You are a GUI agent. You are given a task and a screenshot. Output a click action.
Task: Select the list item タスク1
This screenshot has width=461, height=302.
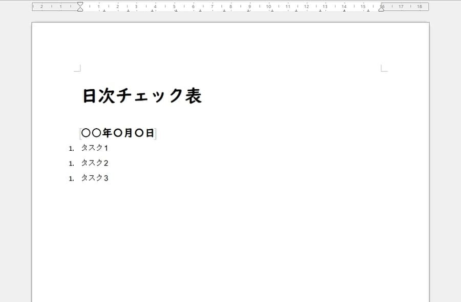click(95, 148)
